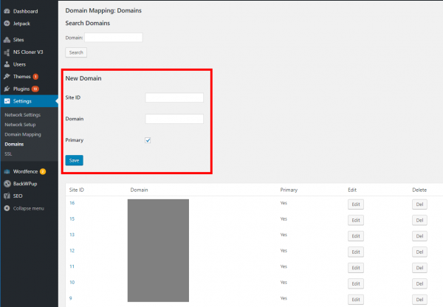Click the Primary column header
This screenshot has width=443, height=307.
[x=289, y=190]
